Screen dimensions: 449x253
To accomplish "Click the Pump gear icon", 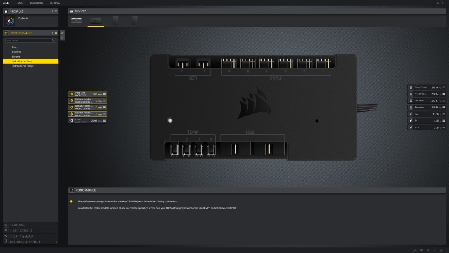I will [x=71, y=120].
